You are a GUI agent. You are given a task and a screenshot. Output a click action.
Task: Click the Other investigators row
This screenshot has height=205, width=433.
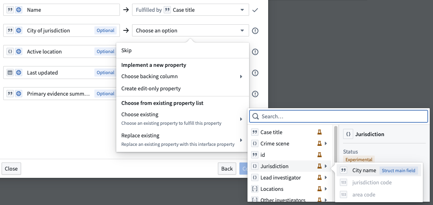pyautogui.click(x=291, y=200)
